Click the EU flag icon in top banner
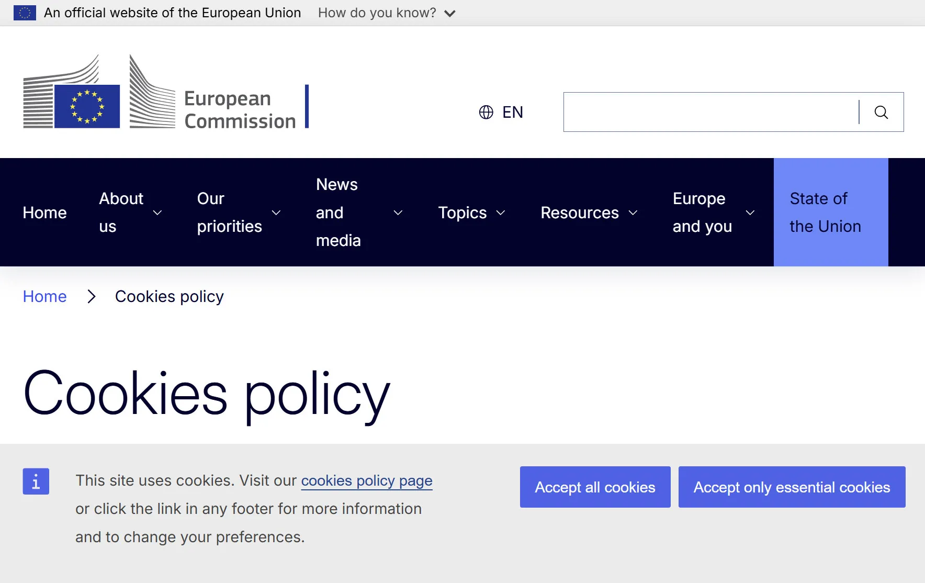The height and width of the screenshot is (583, 925). pos(25,13)
